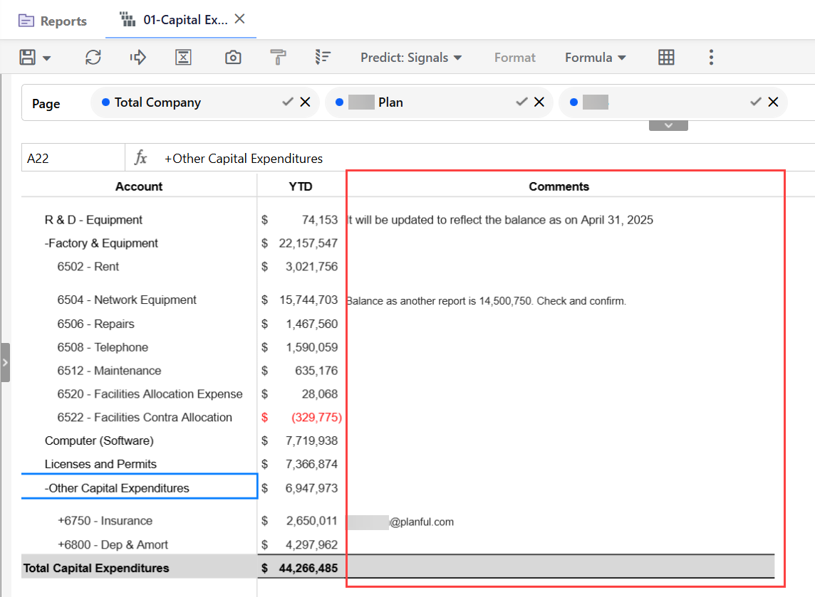Click the 7,719,938 YTD value
This screenshot has width=815, height=597.
tap(311, 440)
